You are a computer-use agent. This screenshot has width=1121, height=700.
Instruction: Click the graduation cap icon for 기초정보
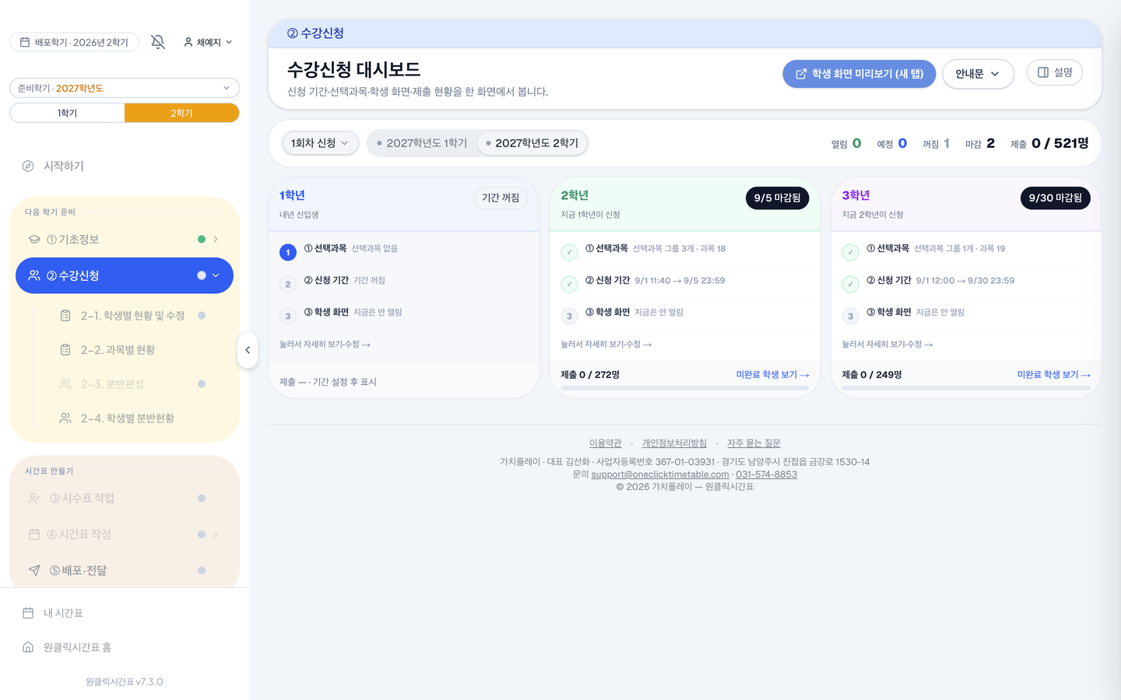pos(34,240)
